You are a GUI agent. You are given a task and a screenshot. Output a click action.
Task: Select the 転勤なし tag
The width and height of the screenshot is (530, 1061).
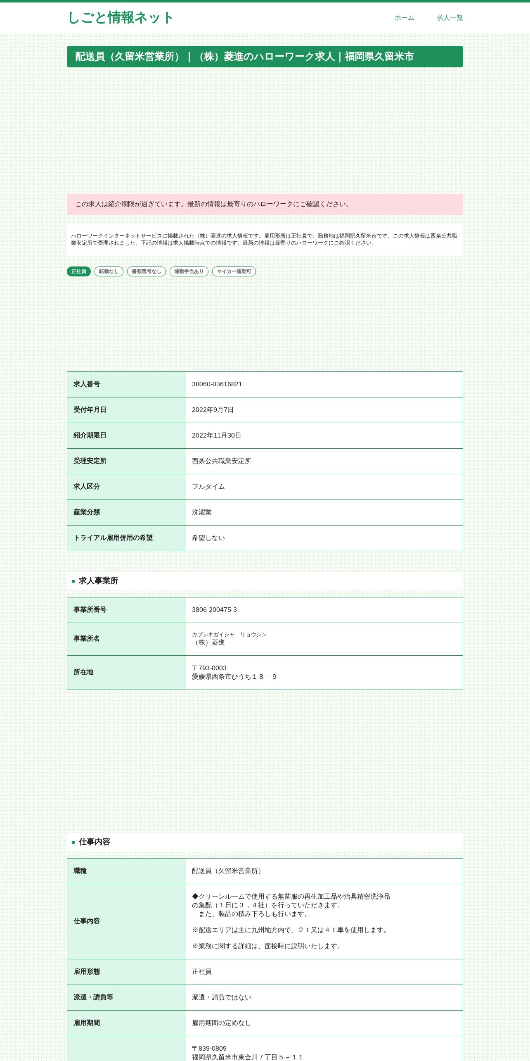point(109,271)
